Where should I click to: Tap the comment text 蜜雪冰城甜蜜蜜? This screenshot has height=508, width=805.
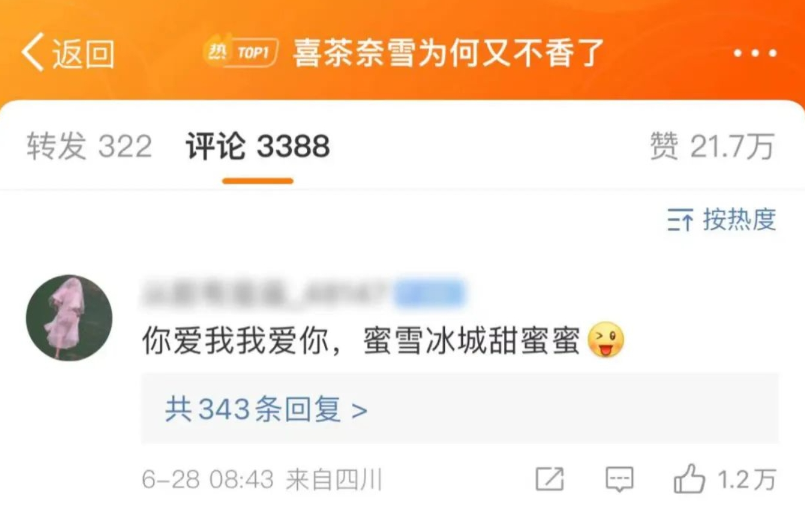pos(472,341)
